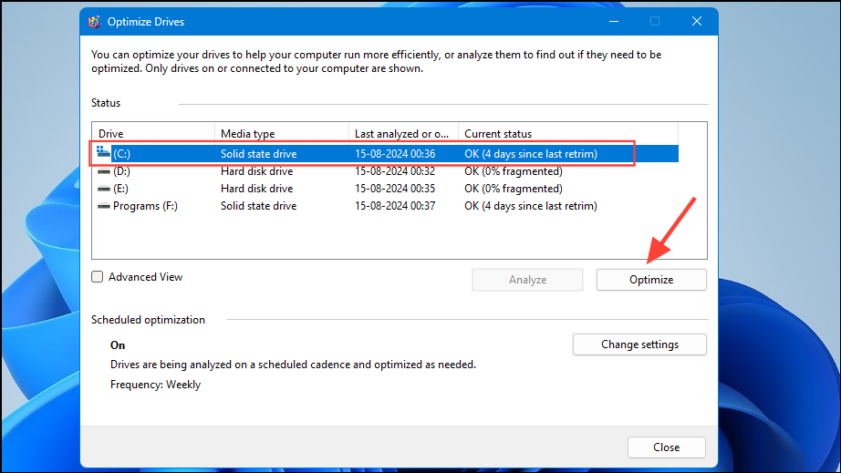Image resolution: width=841 pixels, height=473 pixels.
Task: Click the 'Frequency: Weekly' text
Action: click(156, 385)
